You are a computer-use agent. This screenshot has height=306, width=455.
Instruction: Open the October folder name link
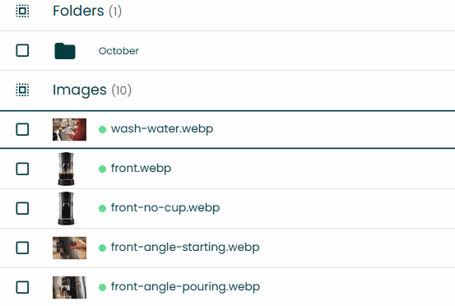click(118, 51)
